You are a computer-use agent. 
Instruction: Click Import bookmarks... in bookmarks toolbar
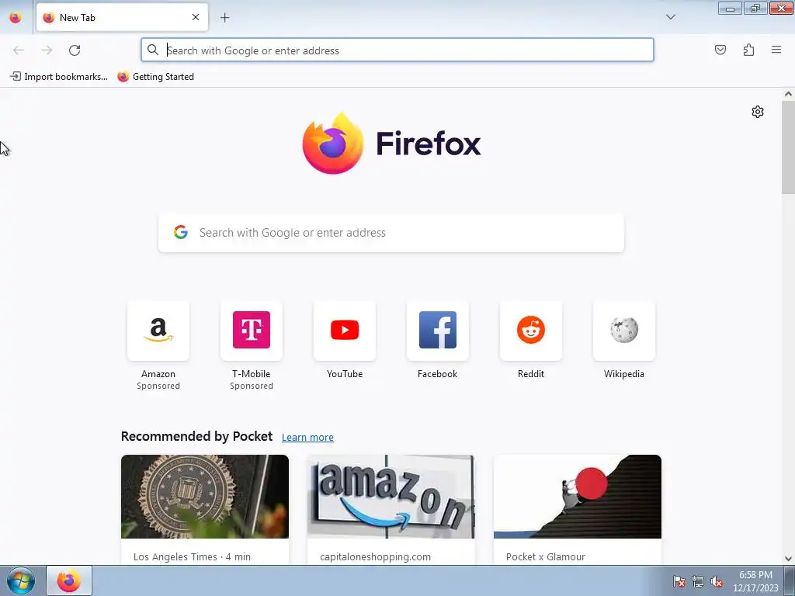(x=59, y=77)
